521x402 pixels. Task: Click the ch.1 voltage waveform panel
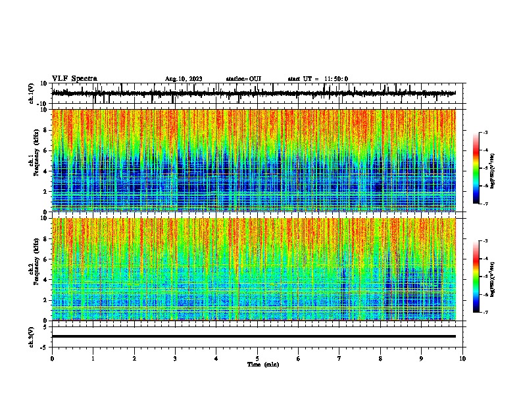coord(259,93)
